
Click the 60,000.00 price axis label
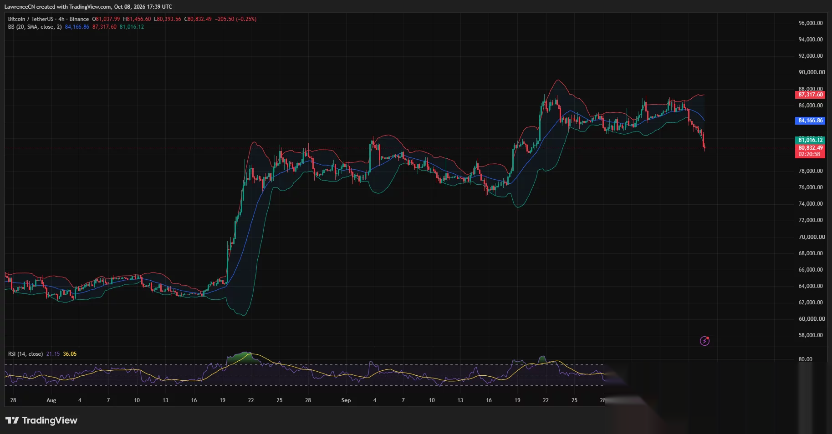click(812, 319)
